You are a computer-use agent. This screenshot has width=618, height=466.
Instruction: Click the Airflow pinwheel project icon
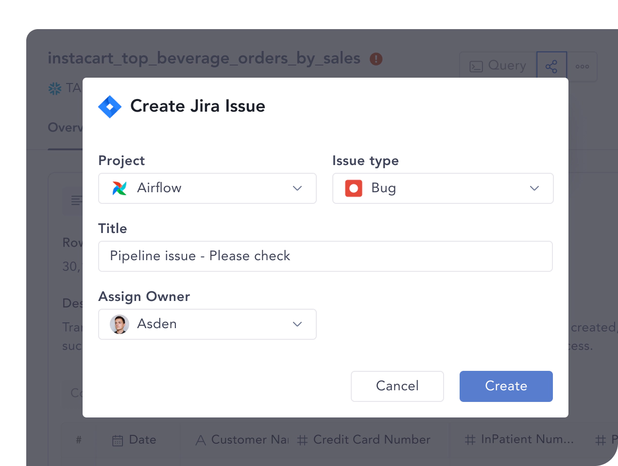coord(120,188)
